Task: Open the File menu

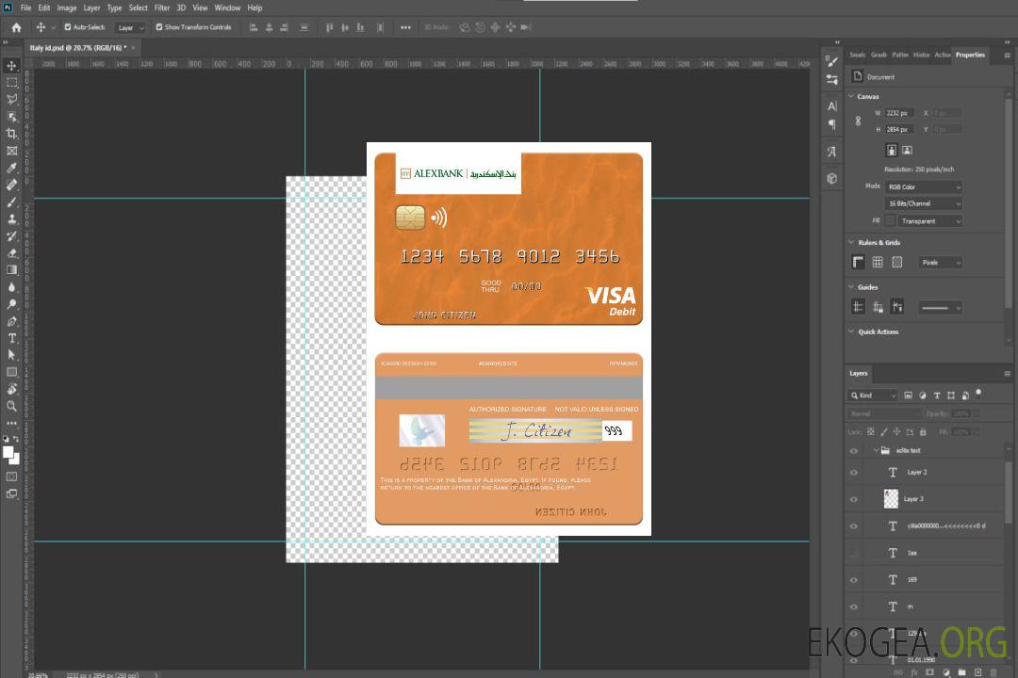Action: pos(26,8)
